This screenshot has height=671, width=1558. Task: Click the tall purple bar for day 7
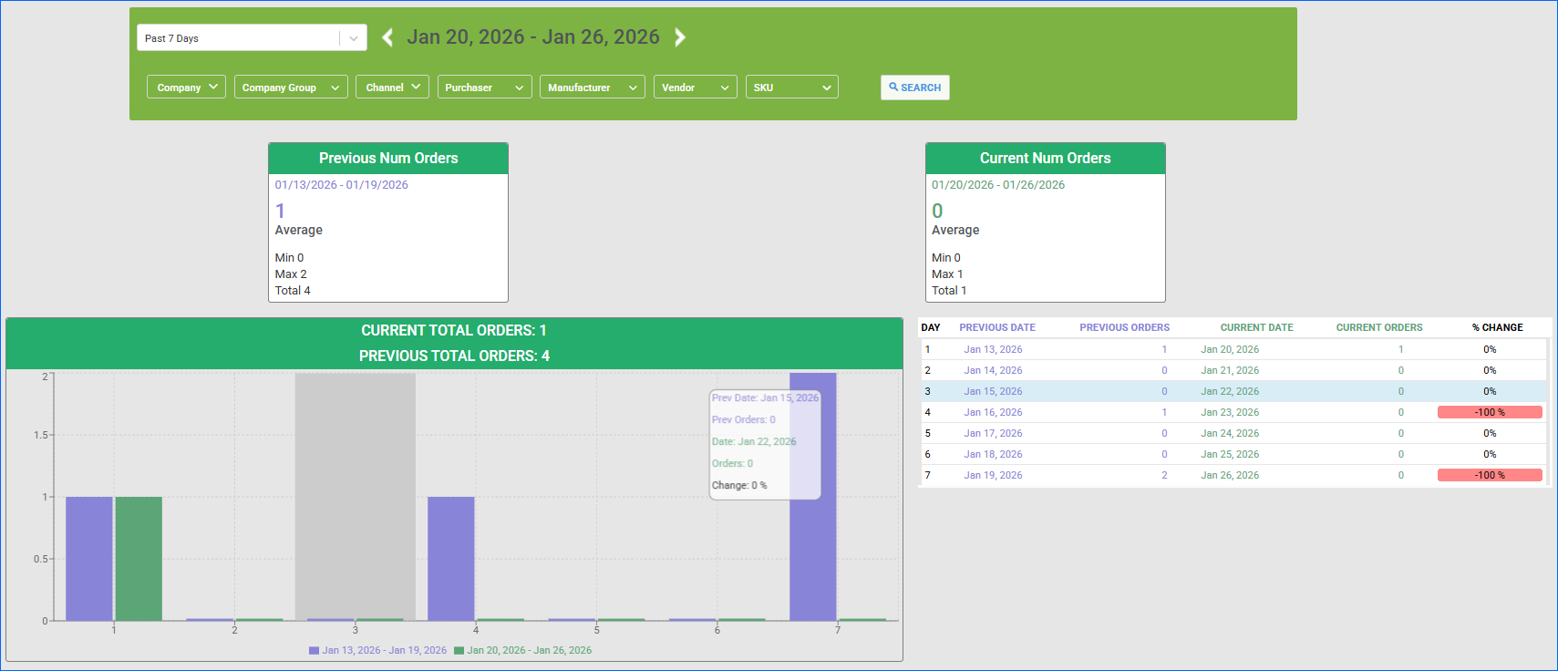812,547
